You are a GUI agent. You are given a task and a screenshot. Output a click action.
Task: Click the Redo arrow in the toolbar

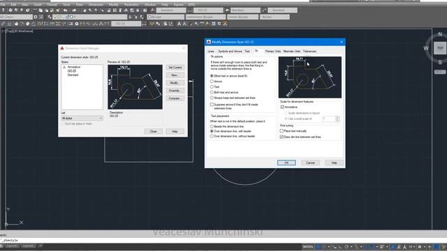74,10
